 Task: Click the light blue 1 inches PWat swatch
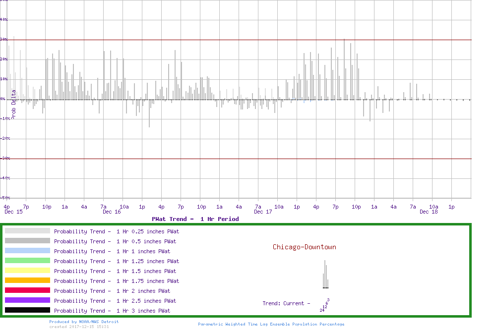click(x=27, y=251)
